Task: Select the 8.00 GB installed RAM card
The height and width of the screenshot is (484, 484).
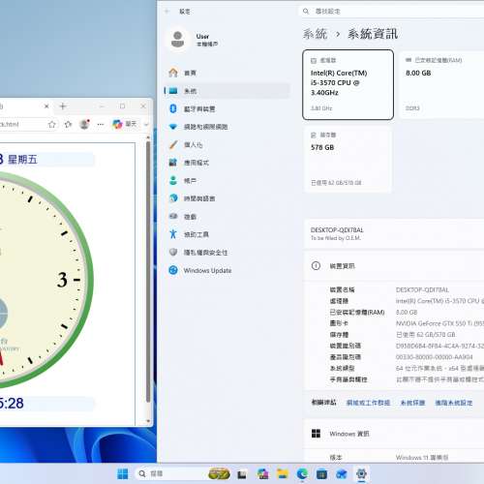Action: tap(441, 84)
